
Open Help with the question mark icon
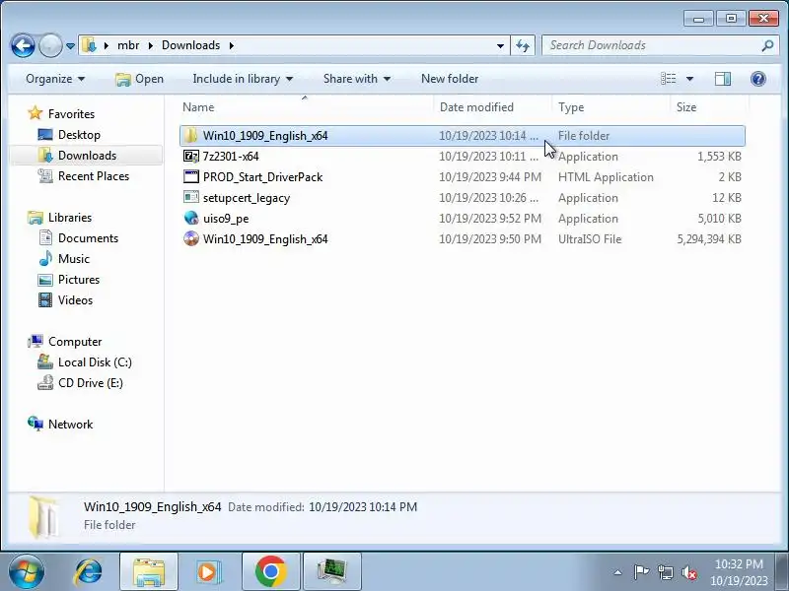758,79
